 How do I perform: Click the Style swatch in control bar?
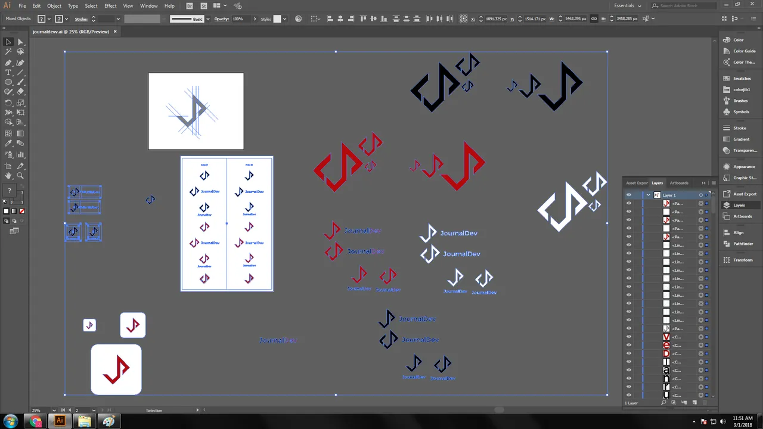click(x=277, y=19)
